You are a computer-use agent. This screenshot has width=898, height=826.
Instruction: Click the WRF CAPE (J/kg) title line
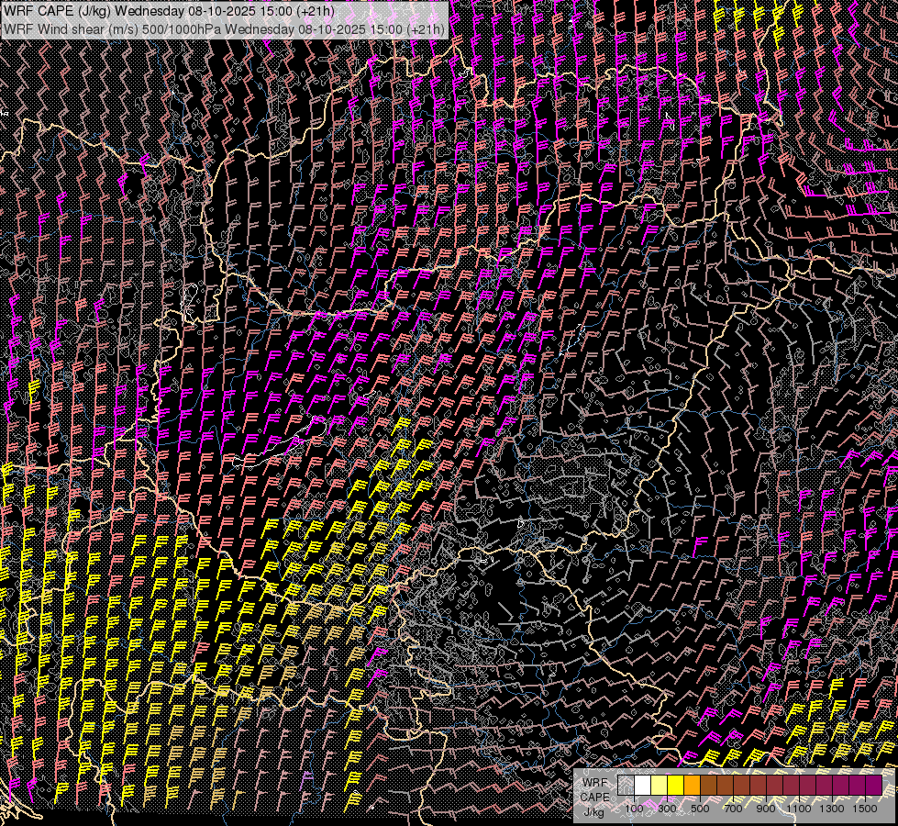click(x=170, y=10)
